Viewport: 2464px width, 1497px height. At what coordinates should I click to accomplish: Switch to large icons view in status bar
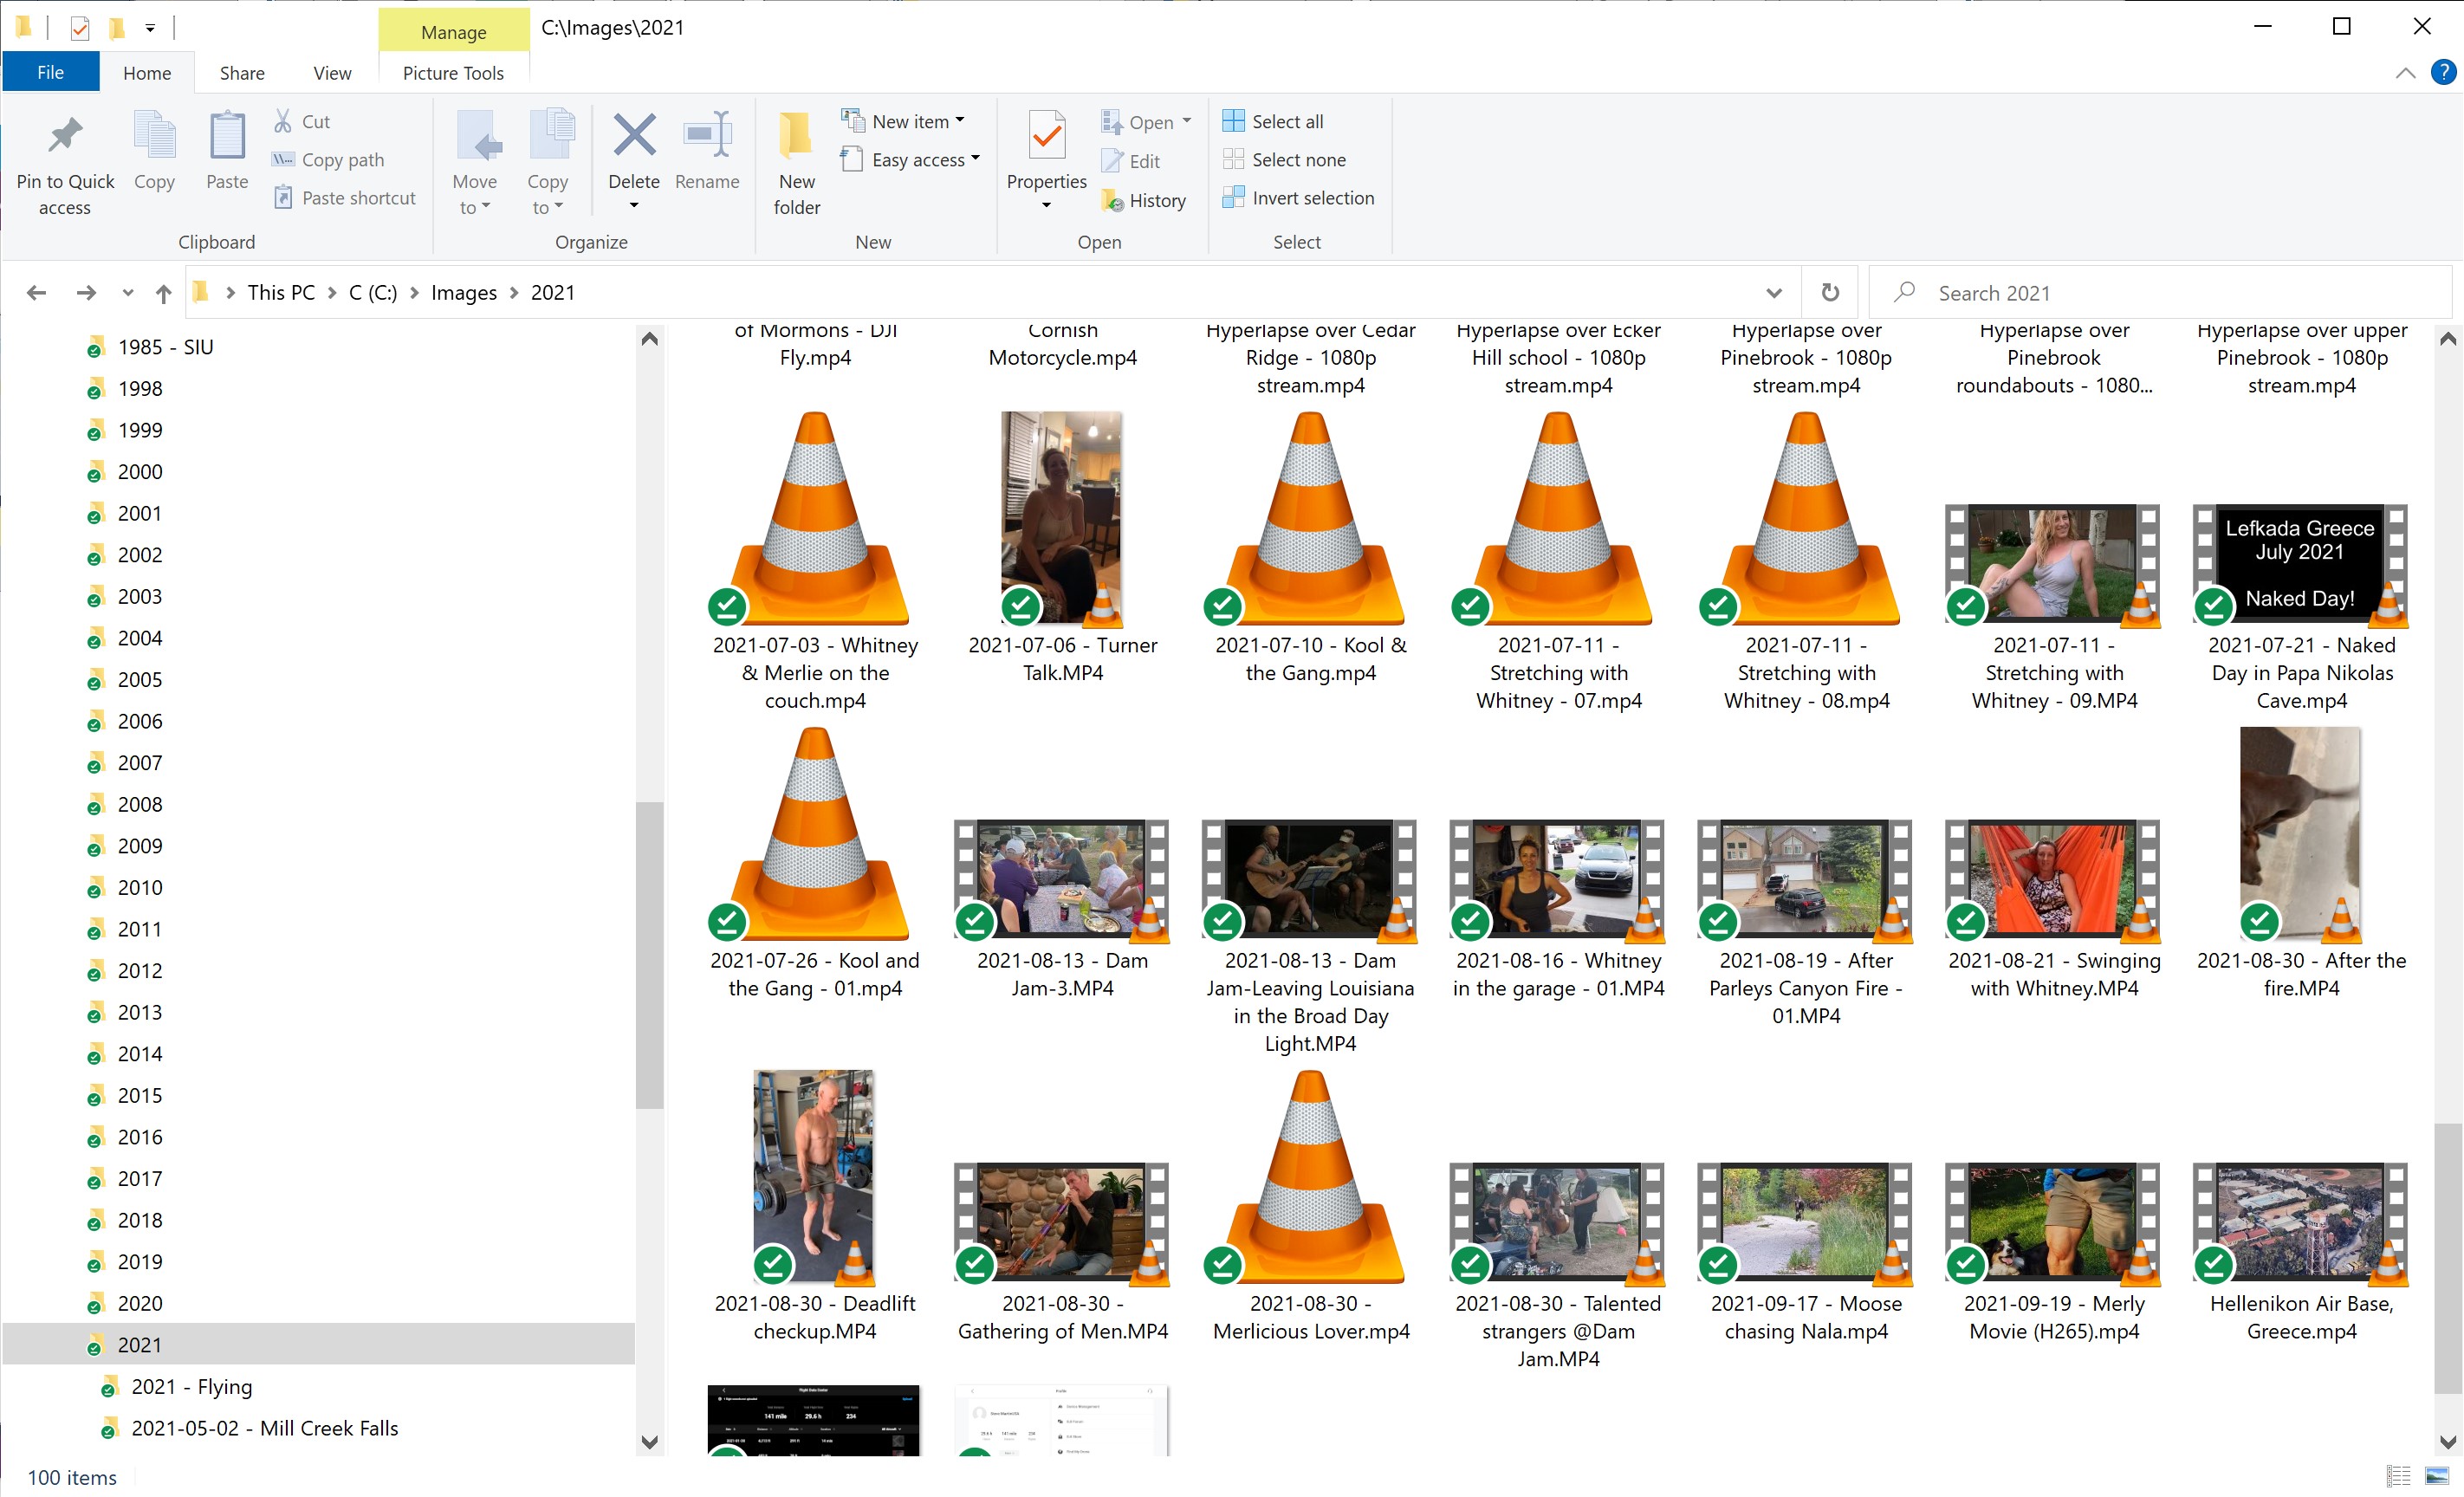(2437, 1475)
